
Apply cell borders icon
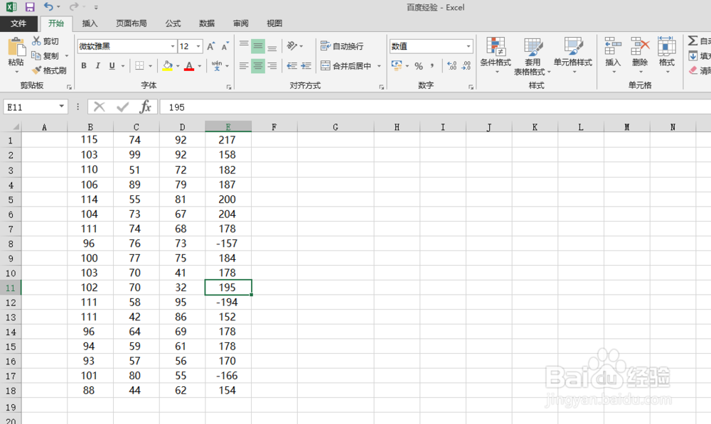139,65
